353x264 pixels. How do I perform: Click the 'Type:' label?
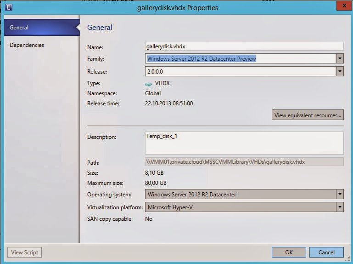(x=94, y=83)
